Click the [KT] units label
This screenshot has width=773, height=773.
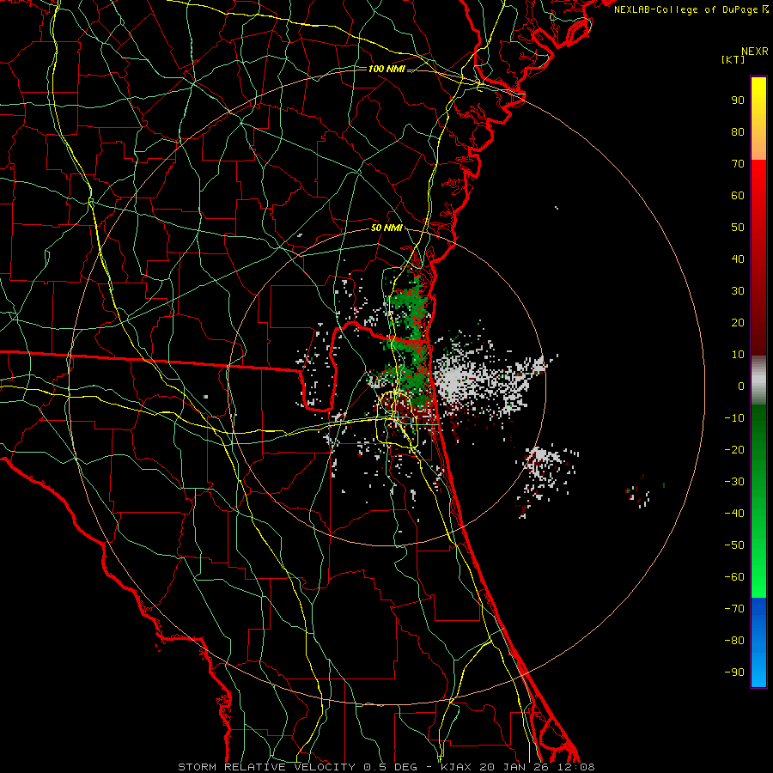pos(733,59)
